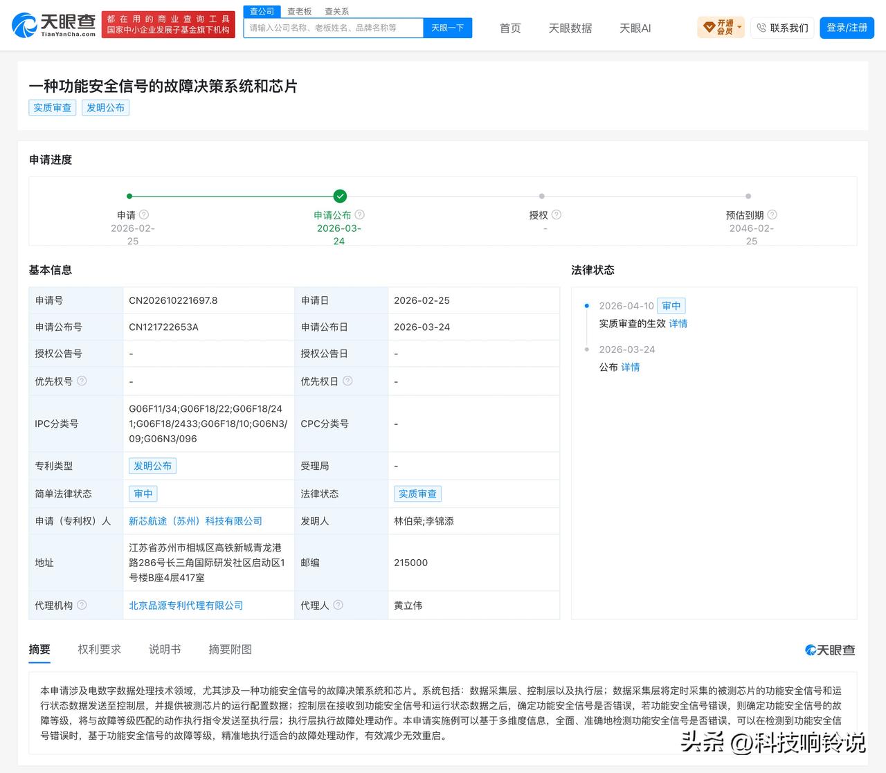The width and height of the screenshot is (886, 773).
Task: Open the 开通会员 membership dropdown
Action: [x=721, y=28]
